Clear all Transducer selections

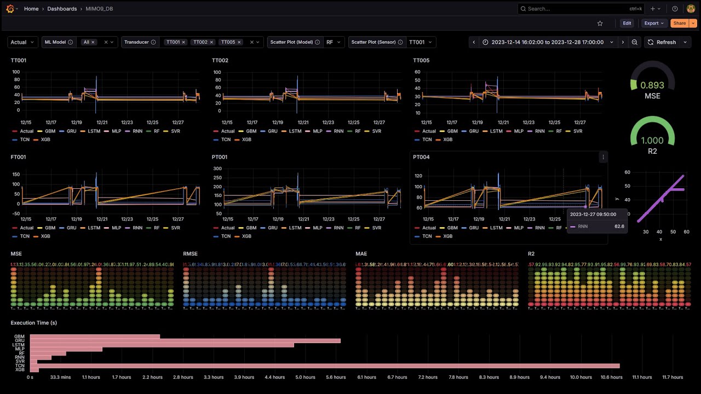pyautogui.click(x=252, y=42)
